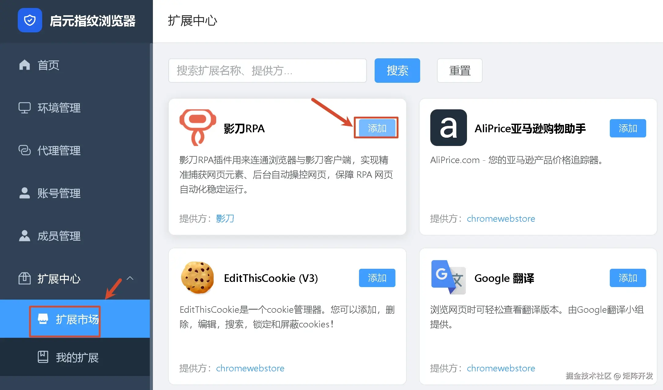Click the 扩展中心 package icon
The image size is (663, 390).
(24, 278)
